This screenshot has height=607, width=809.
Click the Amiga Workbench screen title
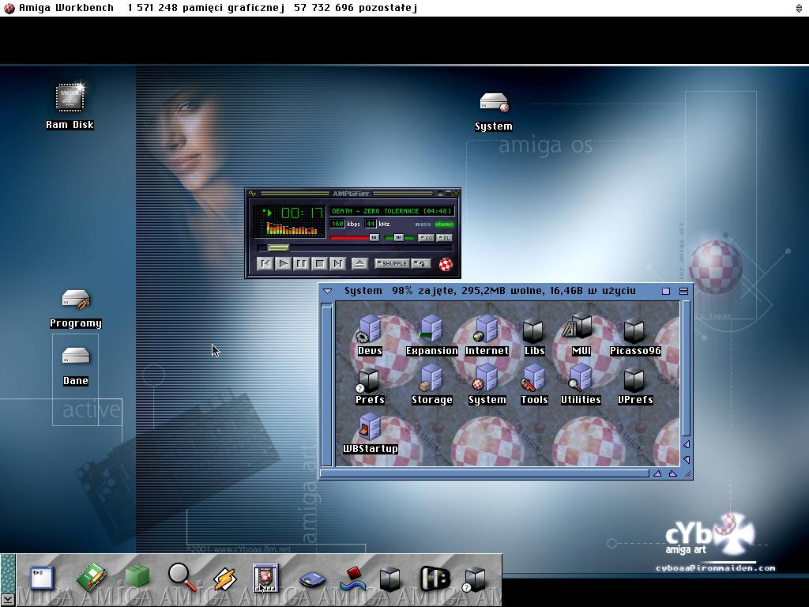[x=66, y=8]
